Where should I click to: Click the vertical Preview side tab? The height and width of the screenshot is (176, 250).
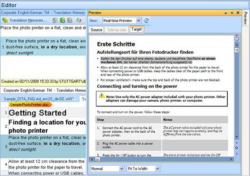tap(245, 18)
